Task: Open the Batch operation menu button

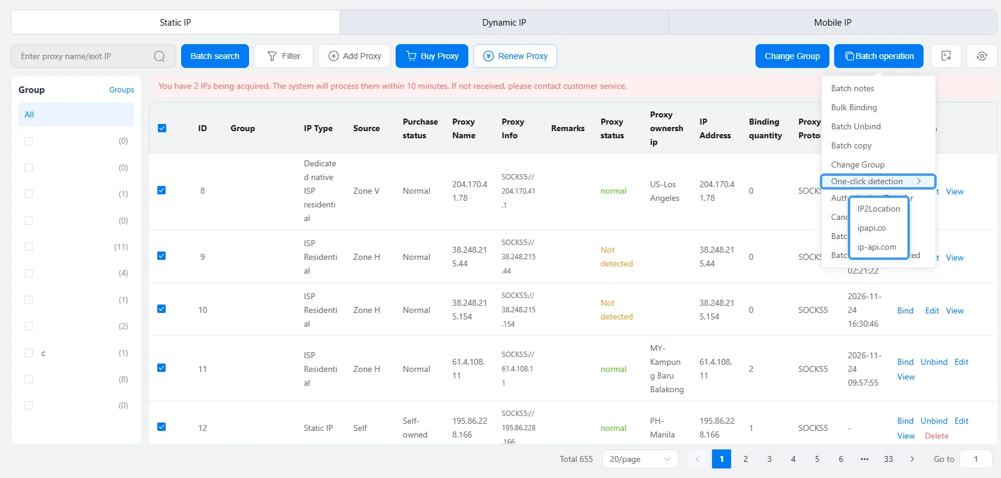Action: [879, 56]
